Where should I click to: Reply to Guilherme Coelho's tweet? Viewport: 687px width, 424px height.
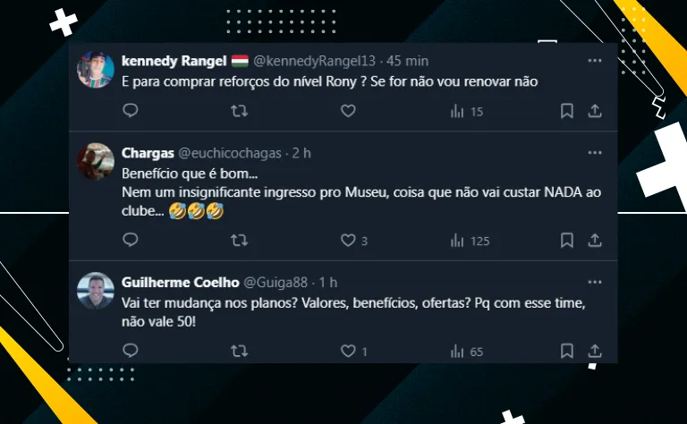pos(131,352)
